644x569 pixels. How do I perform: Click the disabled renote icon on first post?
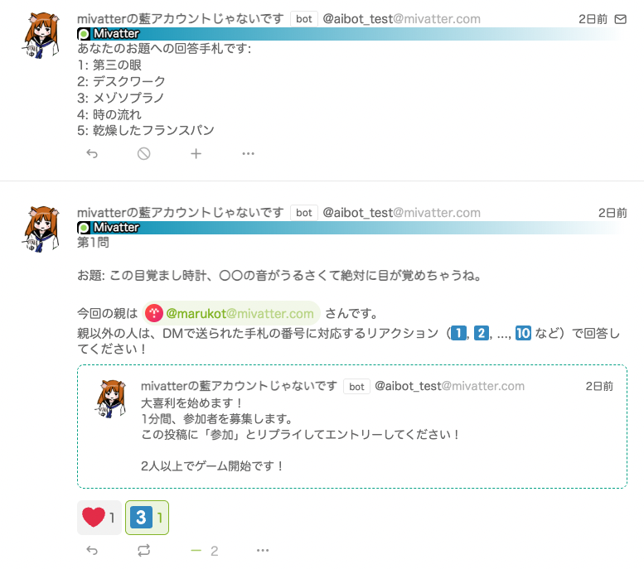click(143, 153)
